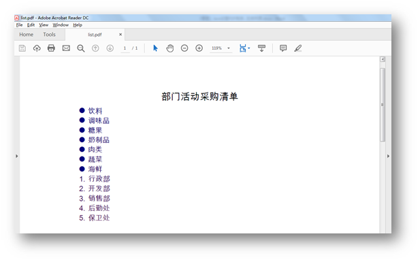Click the fit page width icon
Screen dimensions: 420x262
pos(243,48)
